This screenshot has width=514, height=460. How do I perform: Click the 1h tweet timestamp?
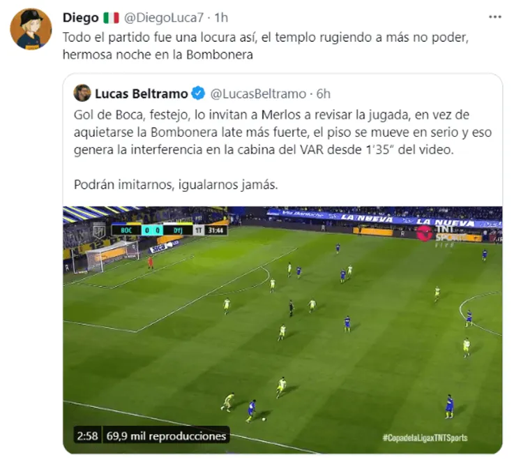[x=221, y=17]
